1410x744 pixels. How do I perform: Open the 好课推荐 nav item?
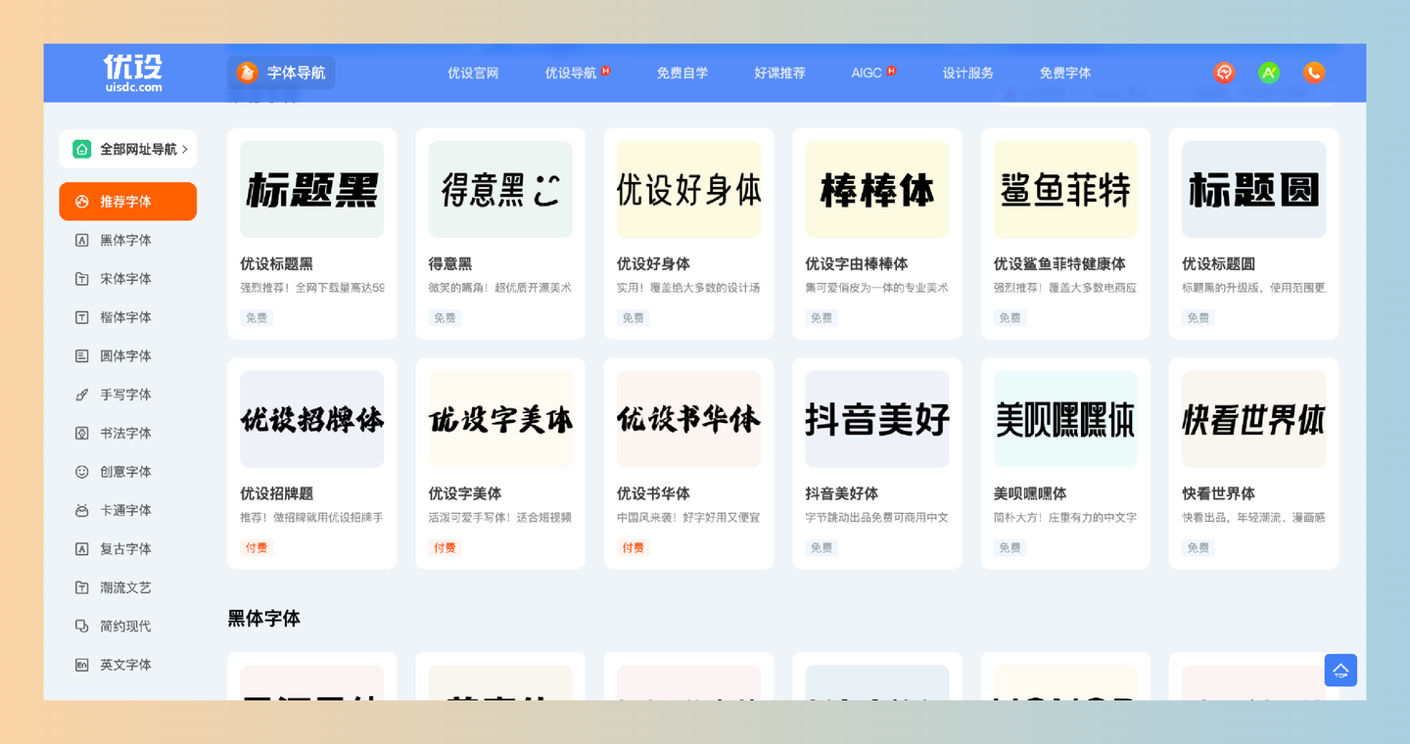[779, 73]
